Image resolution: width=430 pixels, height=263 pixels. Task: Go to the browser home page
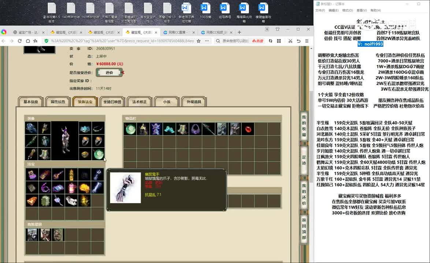tap(28, 41)
